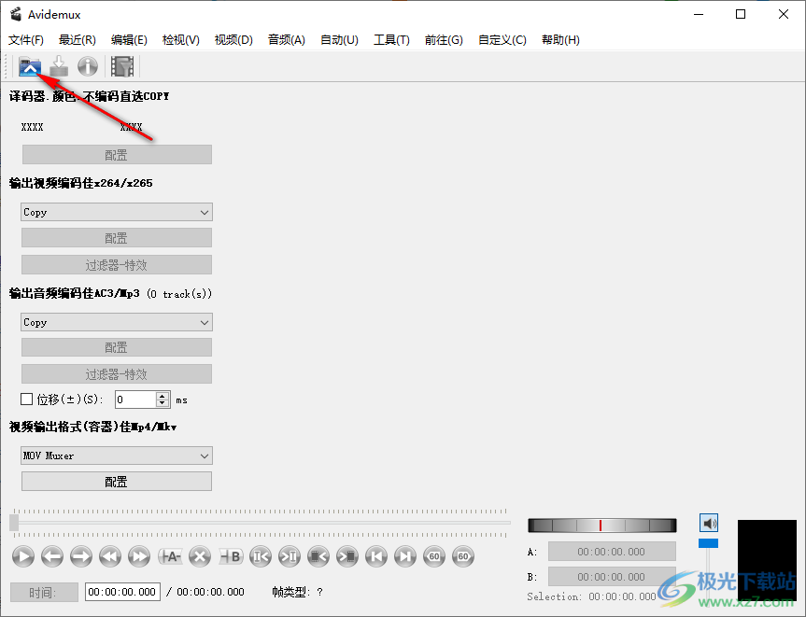806x617 pixels.
Task: Open the video filter manager icon
Action: pyautogui.click(x=122, y=66)
